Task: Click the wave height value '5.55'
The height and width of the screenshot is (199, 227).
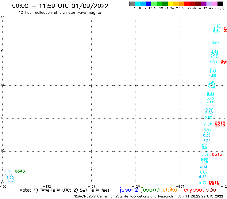Action: click(205, 159)
